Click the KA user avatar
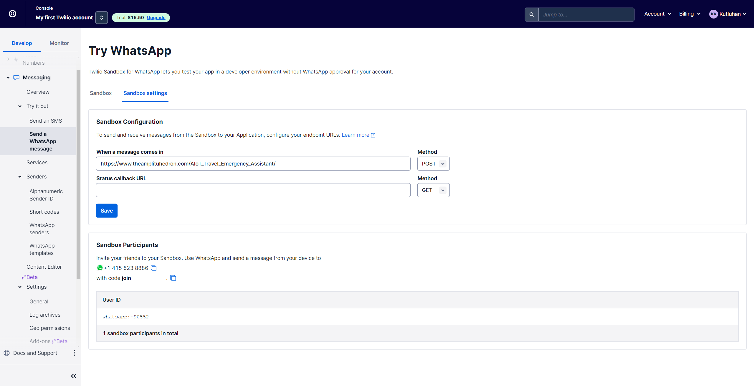 [x=713, y=14]
